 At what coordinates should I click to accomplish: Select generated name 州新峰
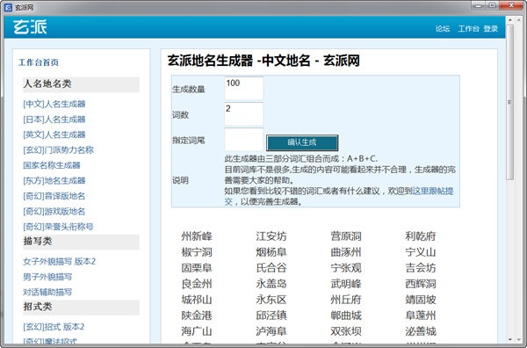(x=197, y=236)
